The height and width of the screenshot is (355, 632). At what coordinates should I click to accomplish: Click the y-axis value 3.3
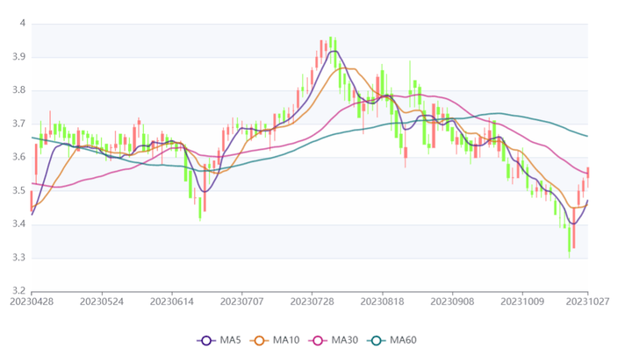click(x=19, y=257)
